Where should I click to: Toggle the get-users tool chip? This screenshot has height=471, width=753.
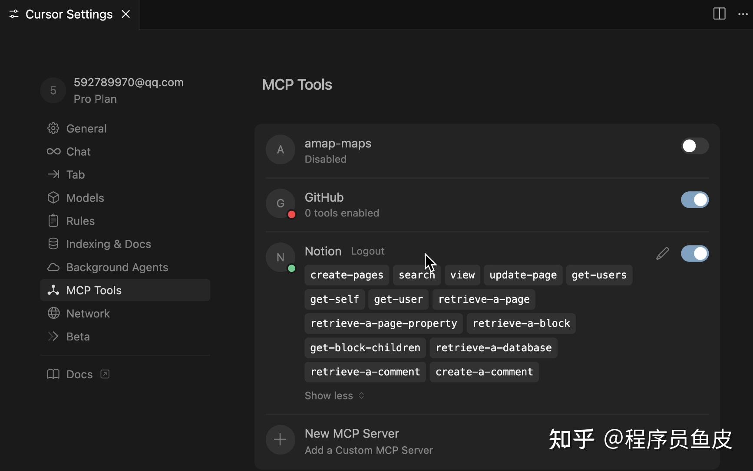click(x=599, y=275)
